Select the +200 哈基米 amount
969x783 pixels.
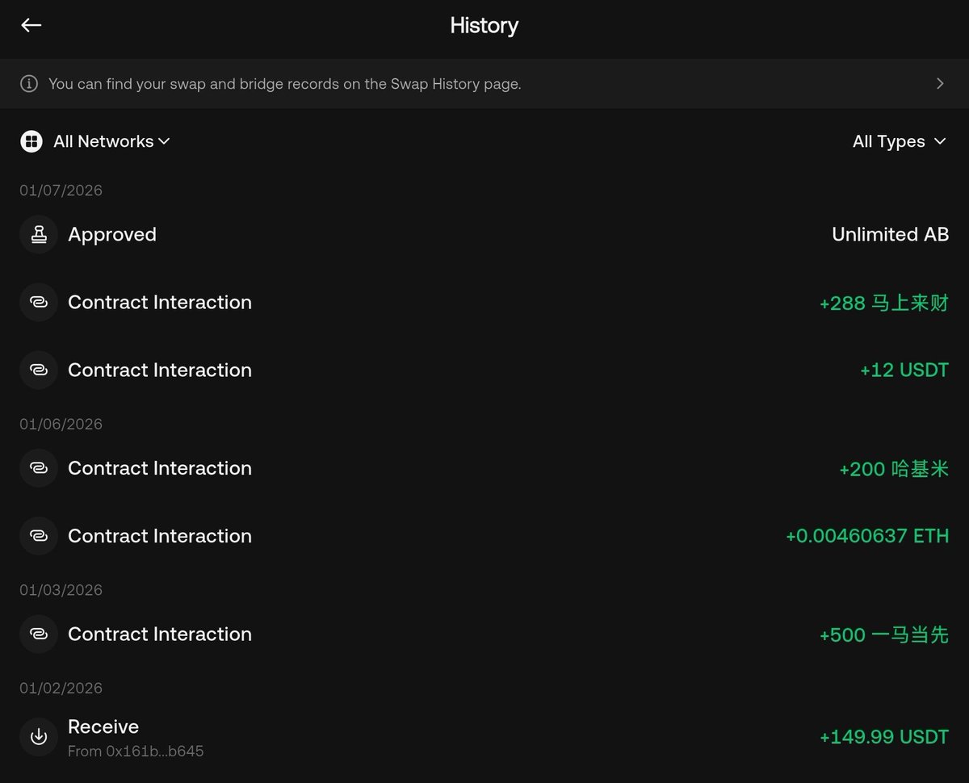(894, 469)
